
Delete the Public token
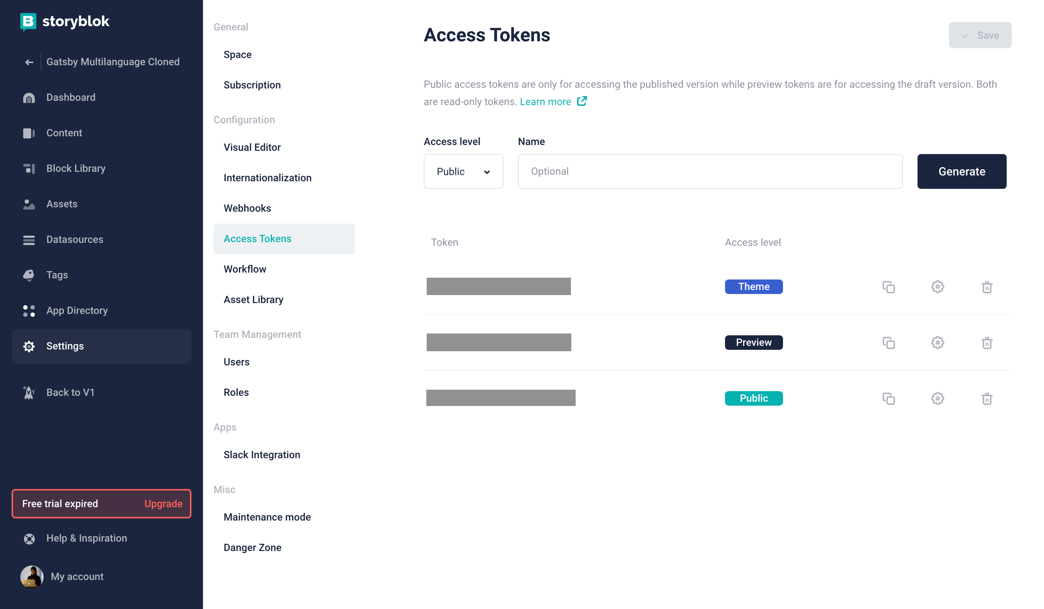[x=987, y=398]
